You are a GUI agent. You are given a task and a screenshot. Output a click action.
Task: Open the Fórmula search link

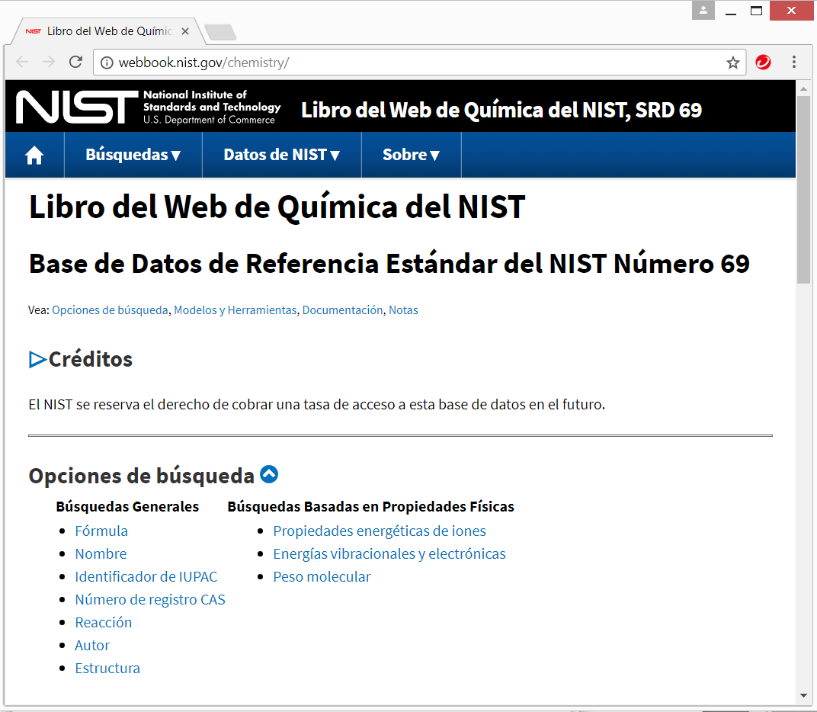(x=101, y=531)
